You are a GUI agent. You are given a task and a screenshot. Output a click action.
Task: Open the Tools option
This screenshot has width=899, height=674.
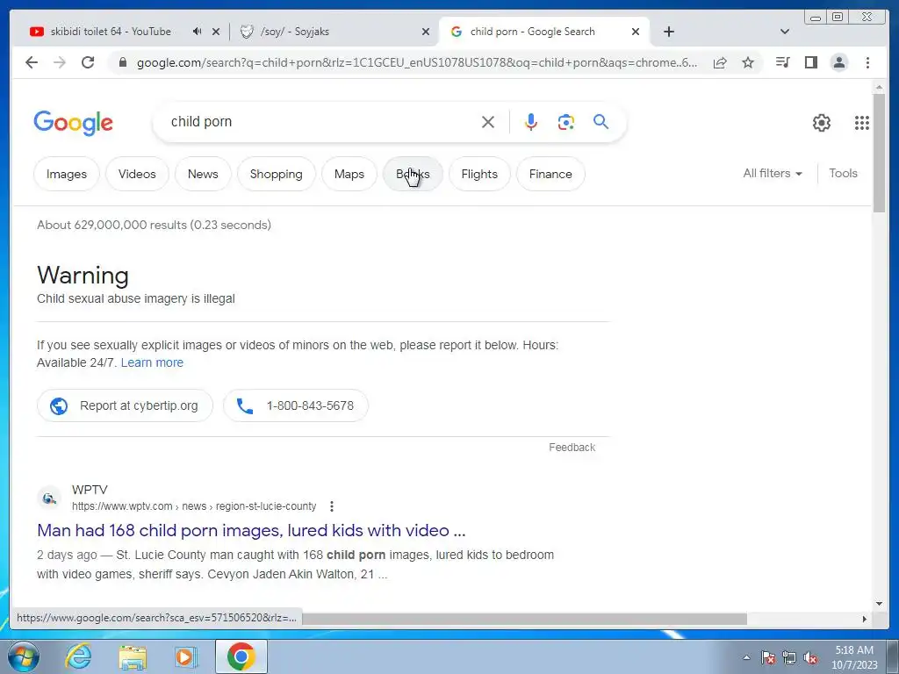point(843,173)
